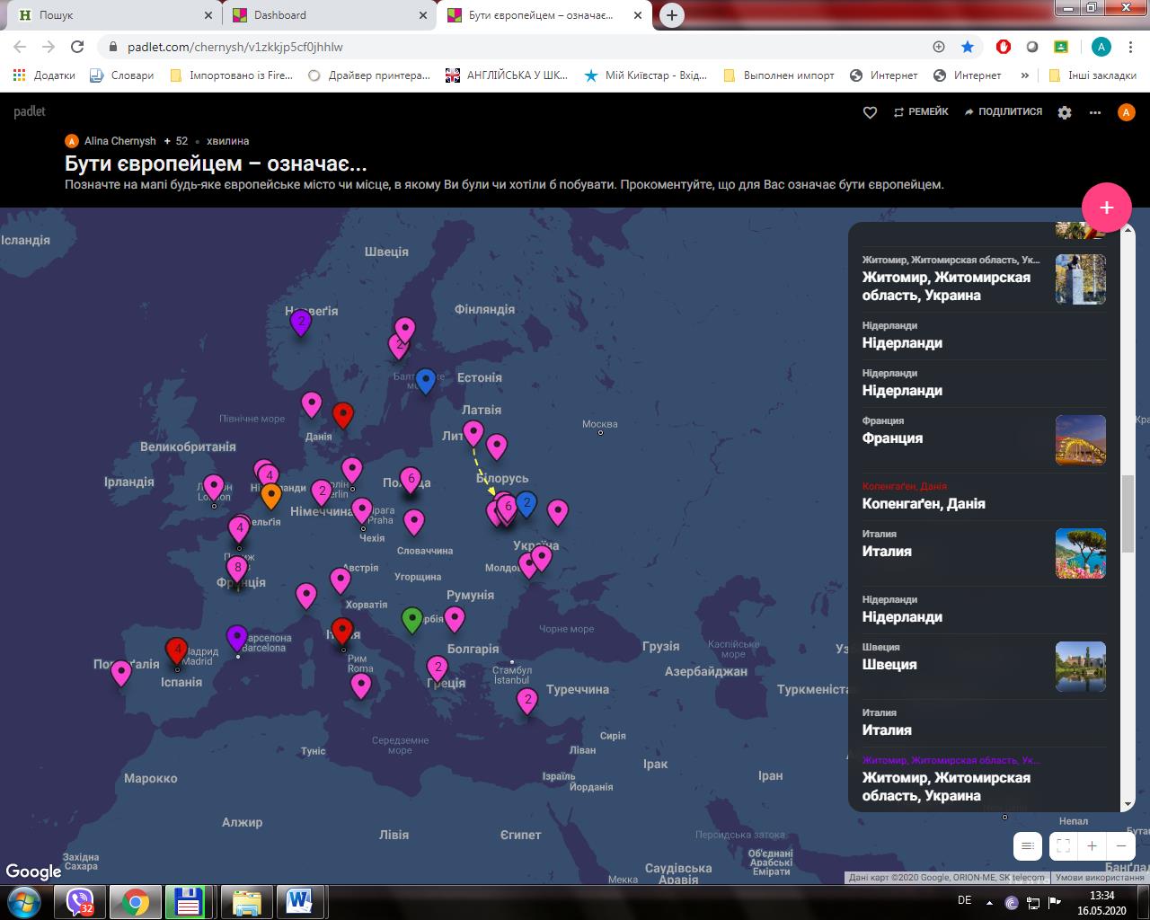Zoom out on the map
Screen dimensions: 1150x920
pos(1121,845)
